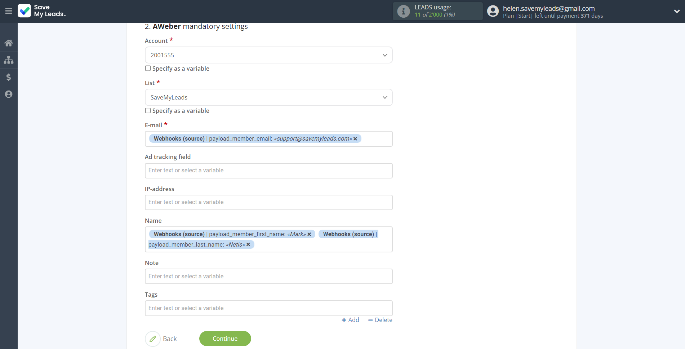Go to Home in the sidebar

click(x=9, y=43)
